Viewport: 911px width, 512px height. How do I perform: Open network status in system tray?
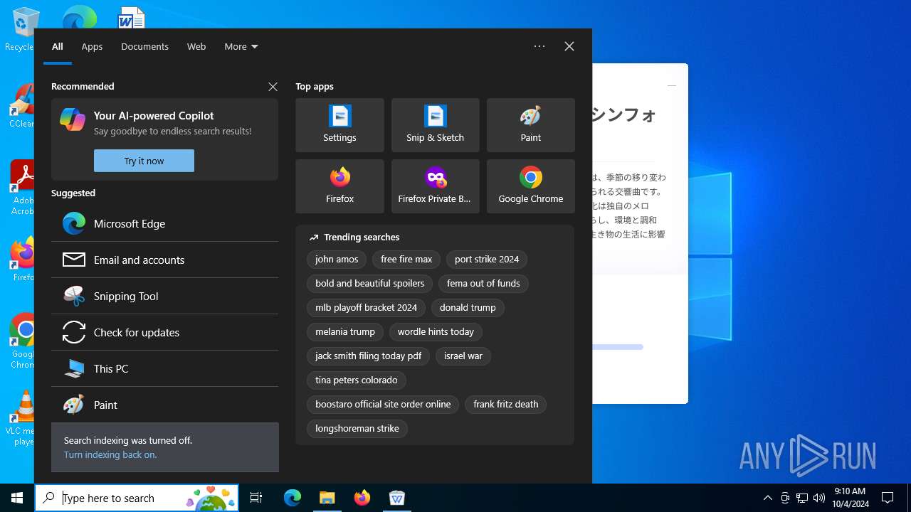(x=802, y=498)
